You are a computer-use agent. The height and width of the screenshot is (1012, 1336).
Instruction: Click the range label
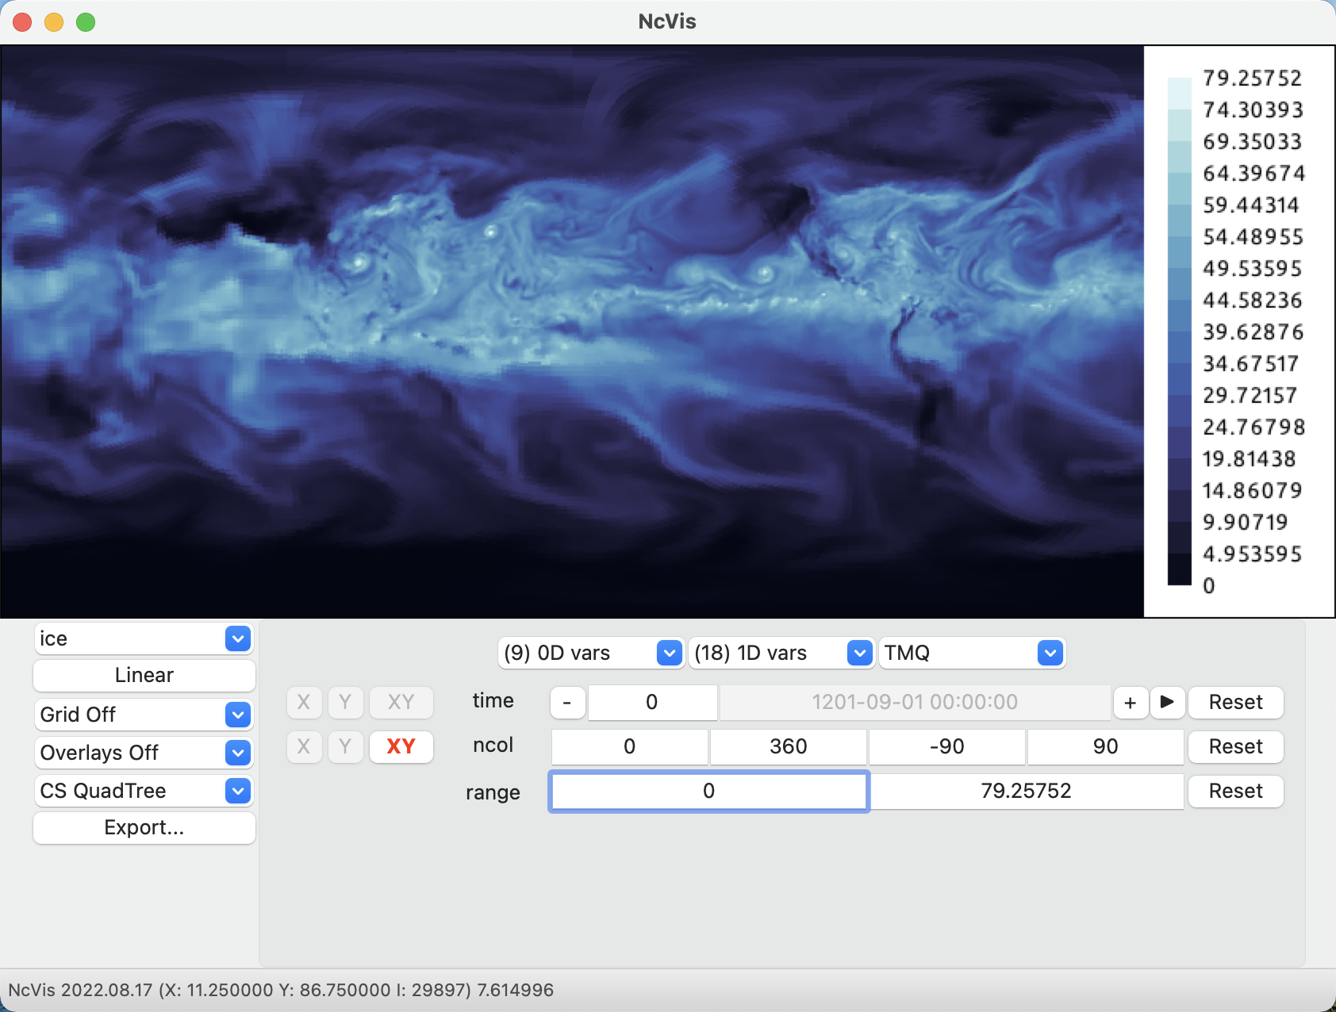point(493,792)
